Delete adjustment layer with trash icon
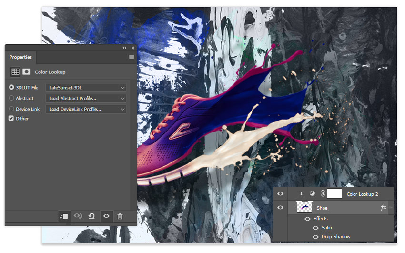This screenshot has height=253, width=405. pyautogui.click(x=120, y=216)
